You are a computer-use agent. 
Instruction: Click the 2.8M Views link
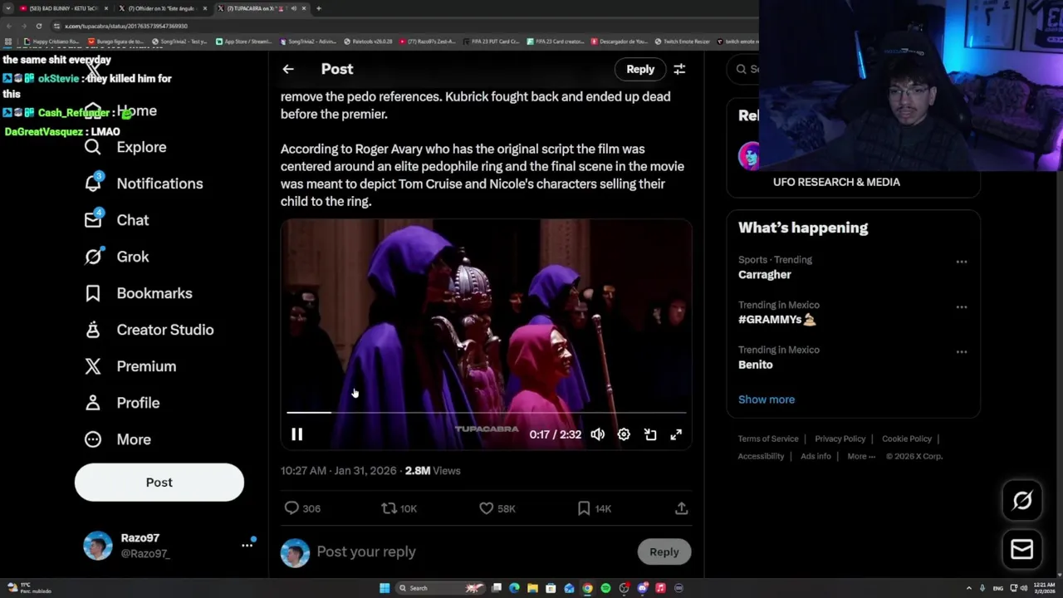pyautogui.click(x=432, y=471)
